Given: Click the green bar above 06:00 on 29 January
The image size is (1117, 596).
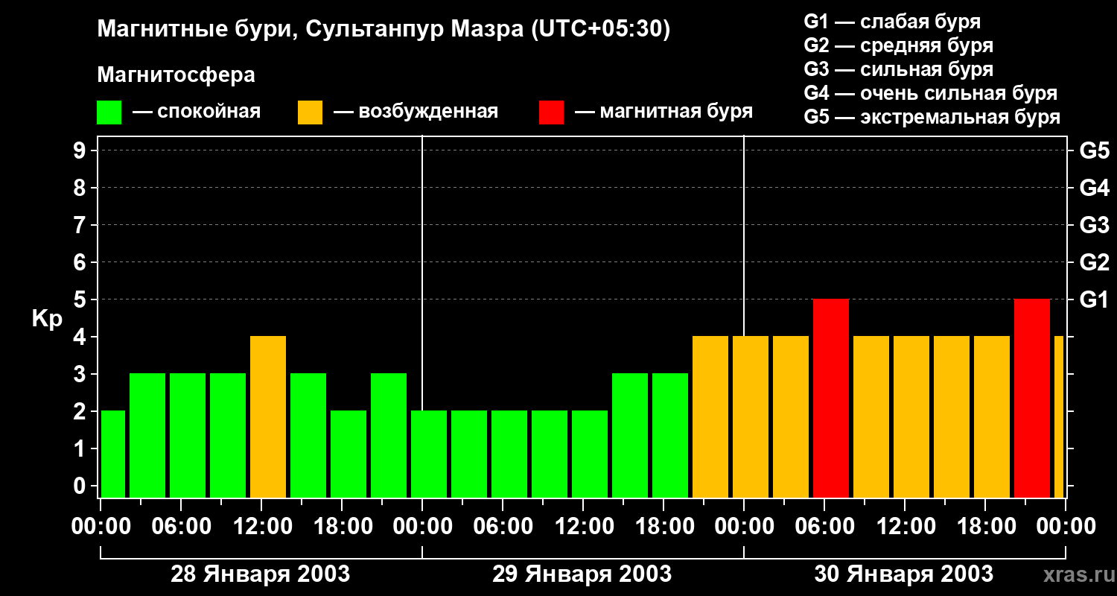Looking at the screenshot, I should pyautogui.click(x=509, y=454).
